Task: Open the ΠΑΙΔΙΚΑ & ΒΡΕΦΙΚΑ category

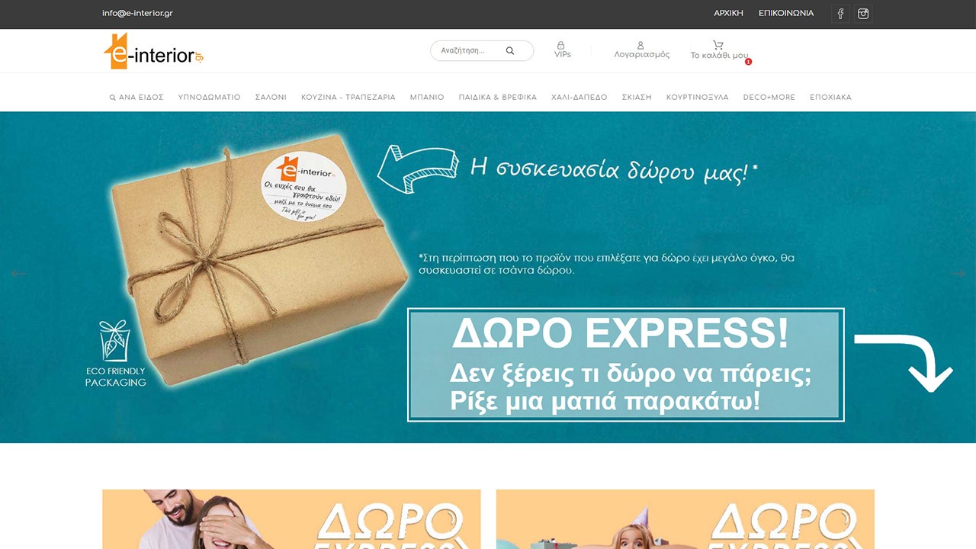Action: pyautogui.click(x=498, y=98)
